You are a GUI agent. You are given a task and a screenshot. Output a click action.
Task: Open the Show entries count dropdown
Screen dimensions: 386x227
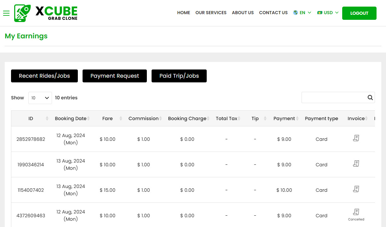[40, 98]
